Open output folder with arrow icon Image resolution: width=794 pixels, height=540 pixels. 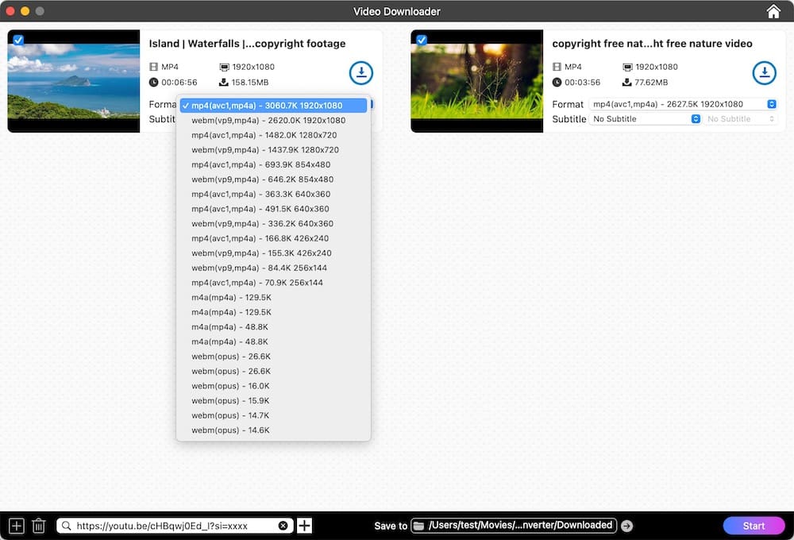(x=626, y=526)
